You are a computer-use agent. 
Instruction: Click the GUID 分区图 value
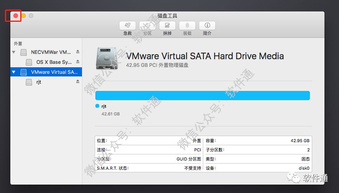coord(189,159)
